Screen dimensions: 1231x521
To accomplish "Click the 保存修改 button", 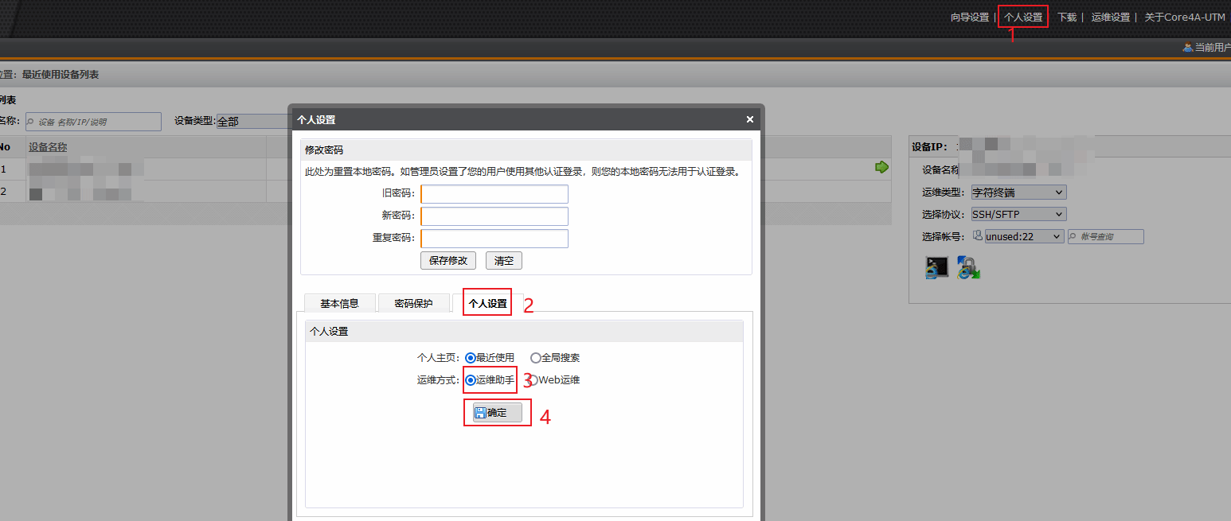I will tap(447, 260).
